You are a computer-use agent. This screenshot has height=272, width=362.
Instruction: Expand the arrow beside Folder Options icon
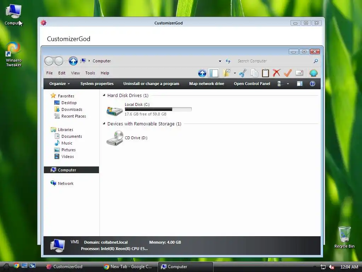click(x=235, y=73)
